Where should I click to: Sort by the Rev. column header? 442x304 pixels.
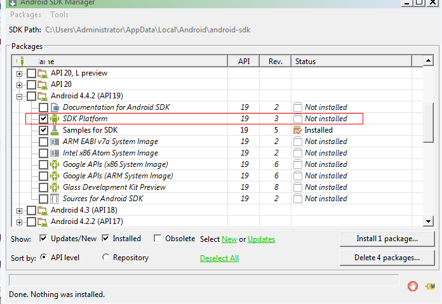coord(276,61)
